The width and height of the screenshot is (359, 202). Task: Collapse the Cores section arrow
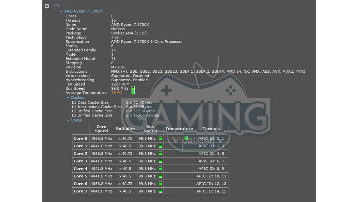pyautogui.click(x=68, y=120)
